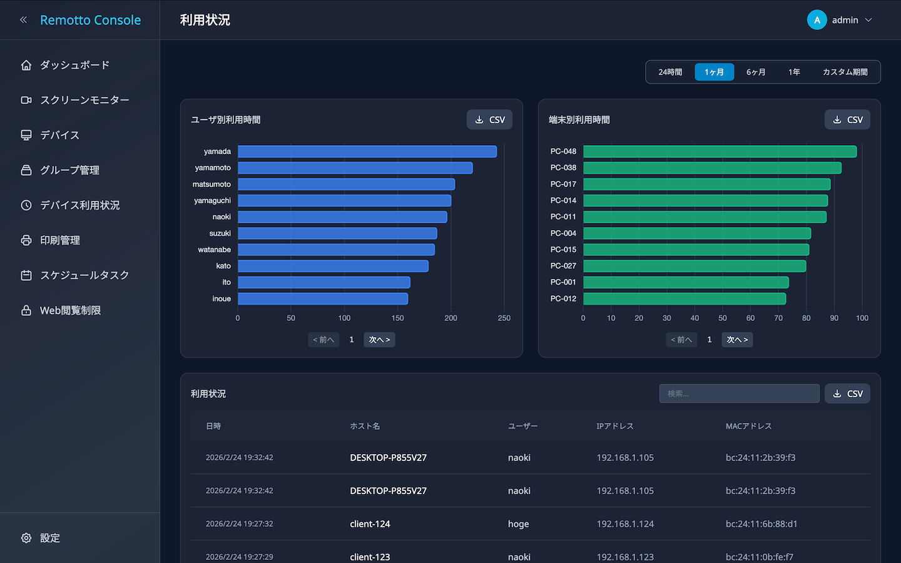Collapse the sidebar with double-chevron icon
The width and height of the screenshot is (901, 563).
point(24,20)
